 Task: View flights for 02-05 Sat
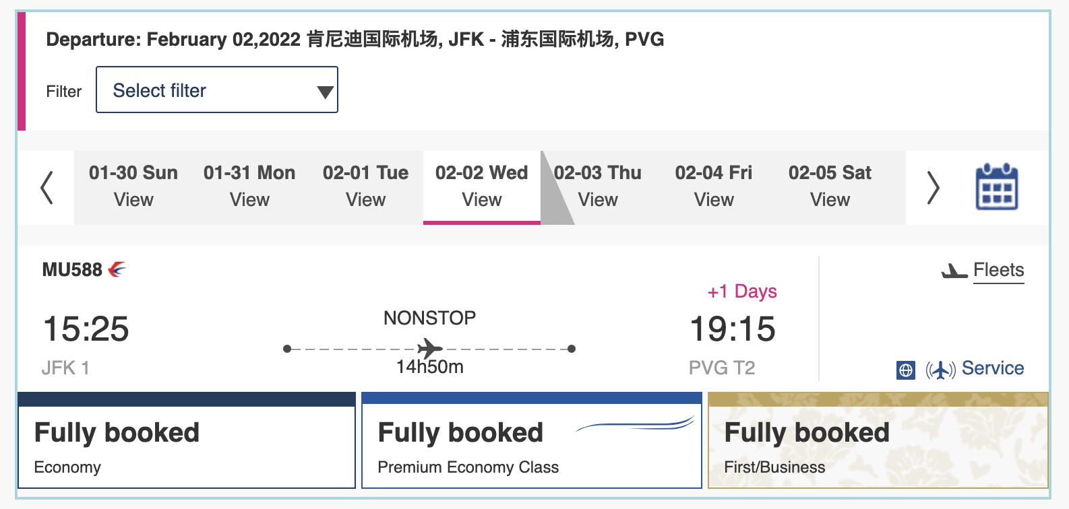click(830, 186)
